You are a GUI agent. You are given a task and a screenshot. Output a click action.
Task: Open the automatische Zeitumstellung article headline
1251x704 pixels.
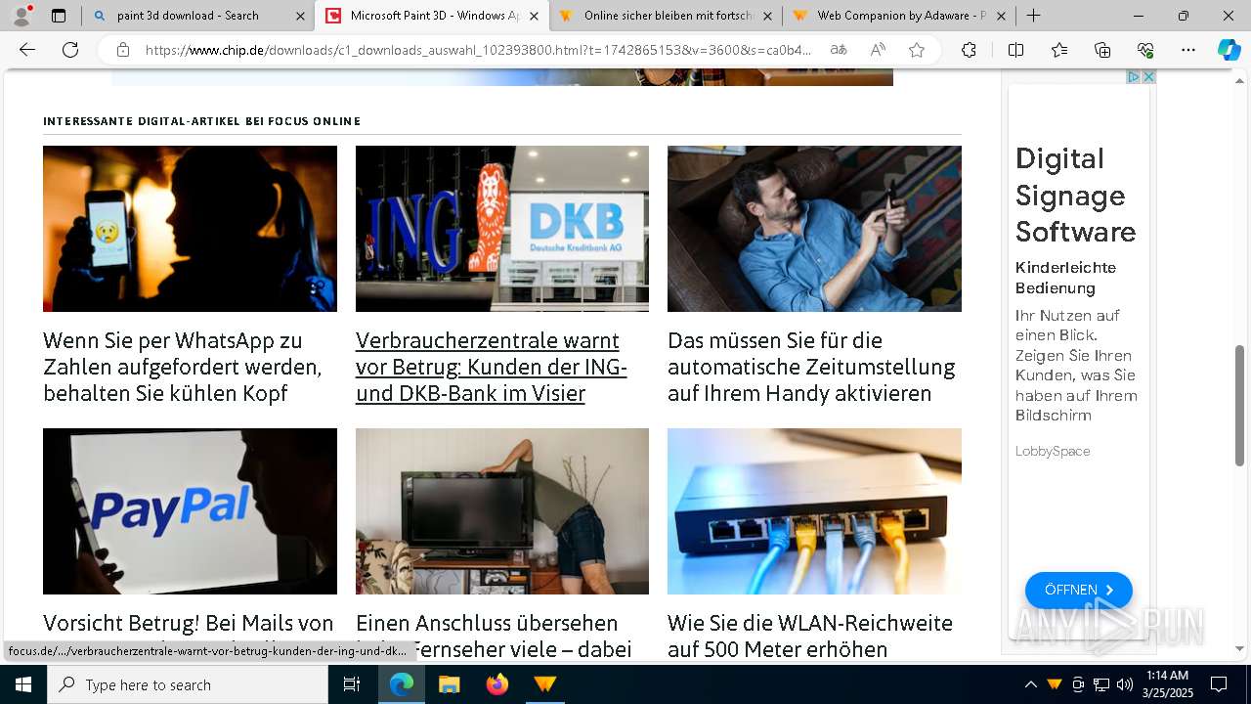pos(811,367)
